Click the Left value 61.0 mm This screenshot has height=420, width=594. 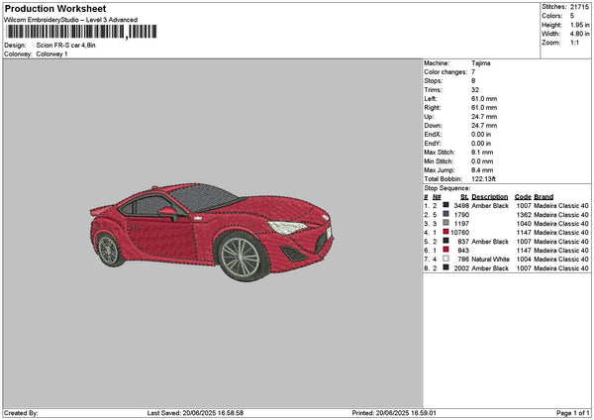pos(484,99)
